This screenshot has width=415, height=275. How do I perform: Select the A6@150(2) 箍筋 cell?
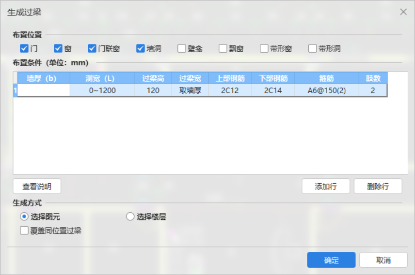327,90
